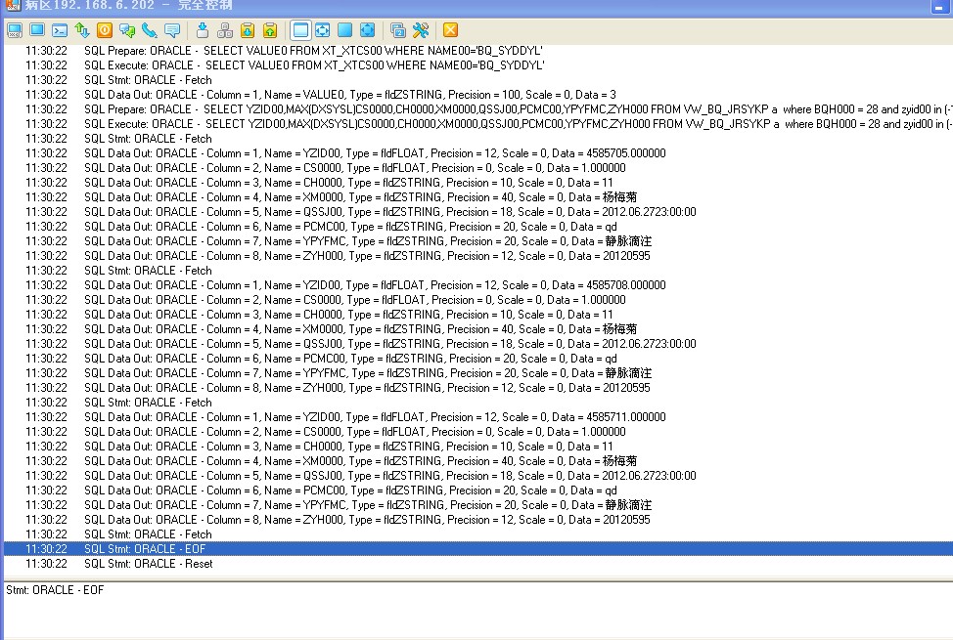953x640 pixels.
Task: Start voice chat with the phone icon
Action: 150,29
